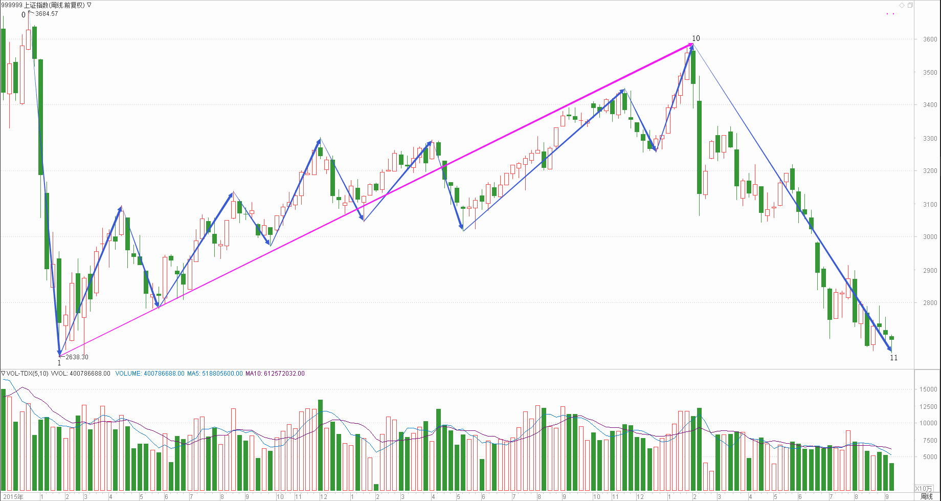Click the 2015年 label on time axis
Image resolution: width=941 pixels, height=501 pixels.
(12, 497)
